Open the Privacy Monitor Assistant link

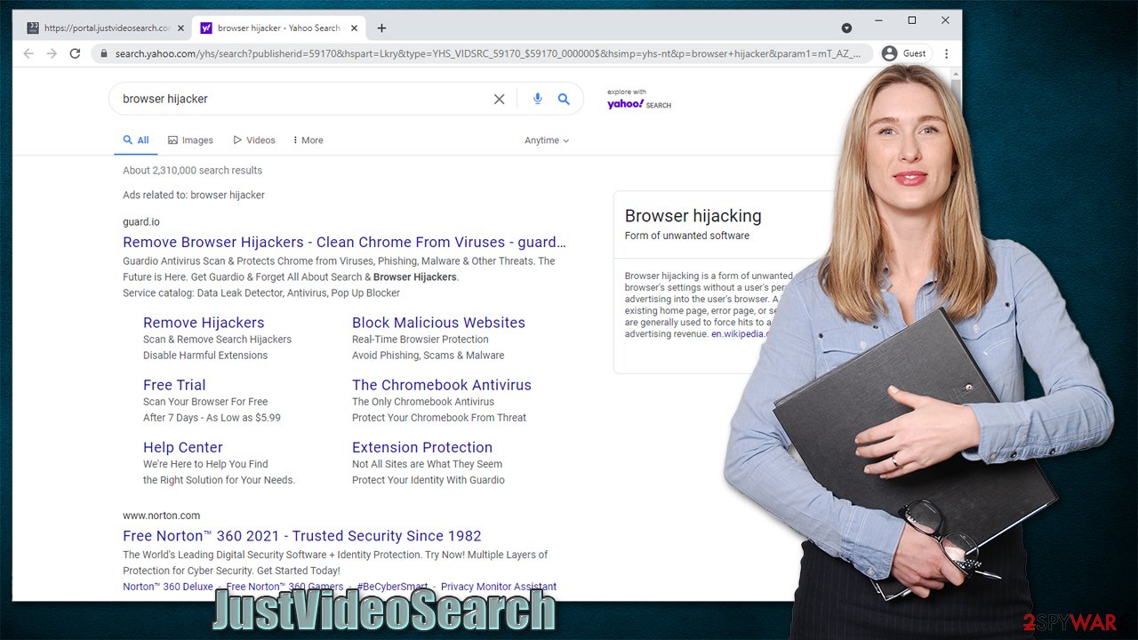(499, 587)
